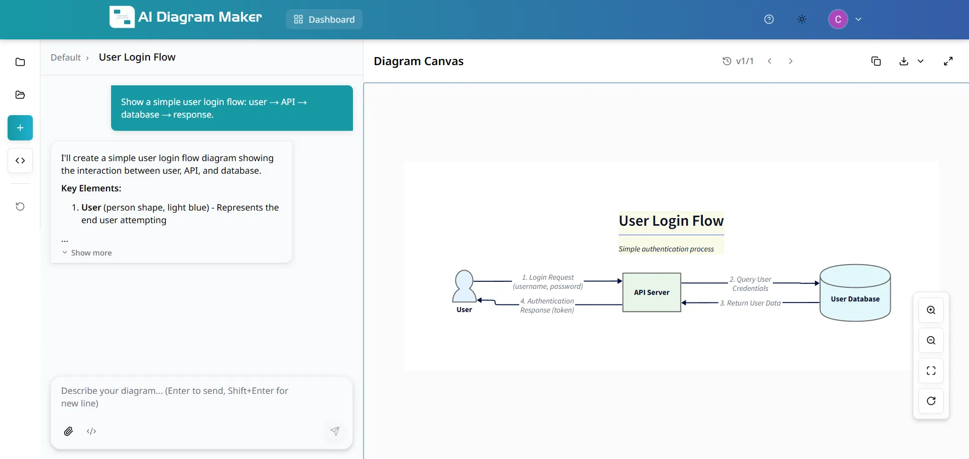Attach a file using the paperclip icon
Screen dimensions: 969x459
click(x=69, y=431)
